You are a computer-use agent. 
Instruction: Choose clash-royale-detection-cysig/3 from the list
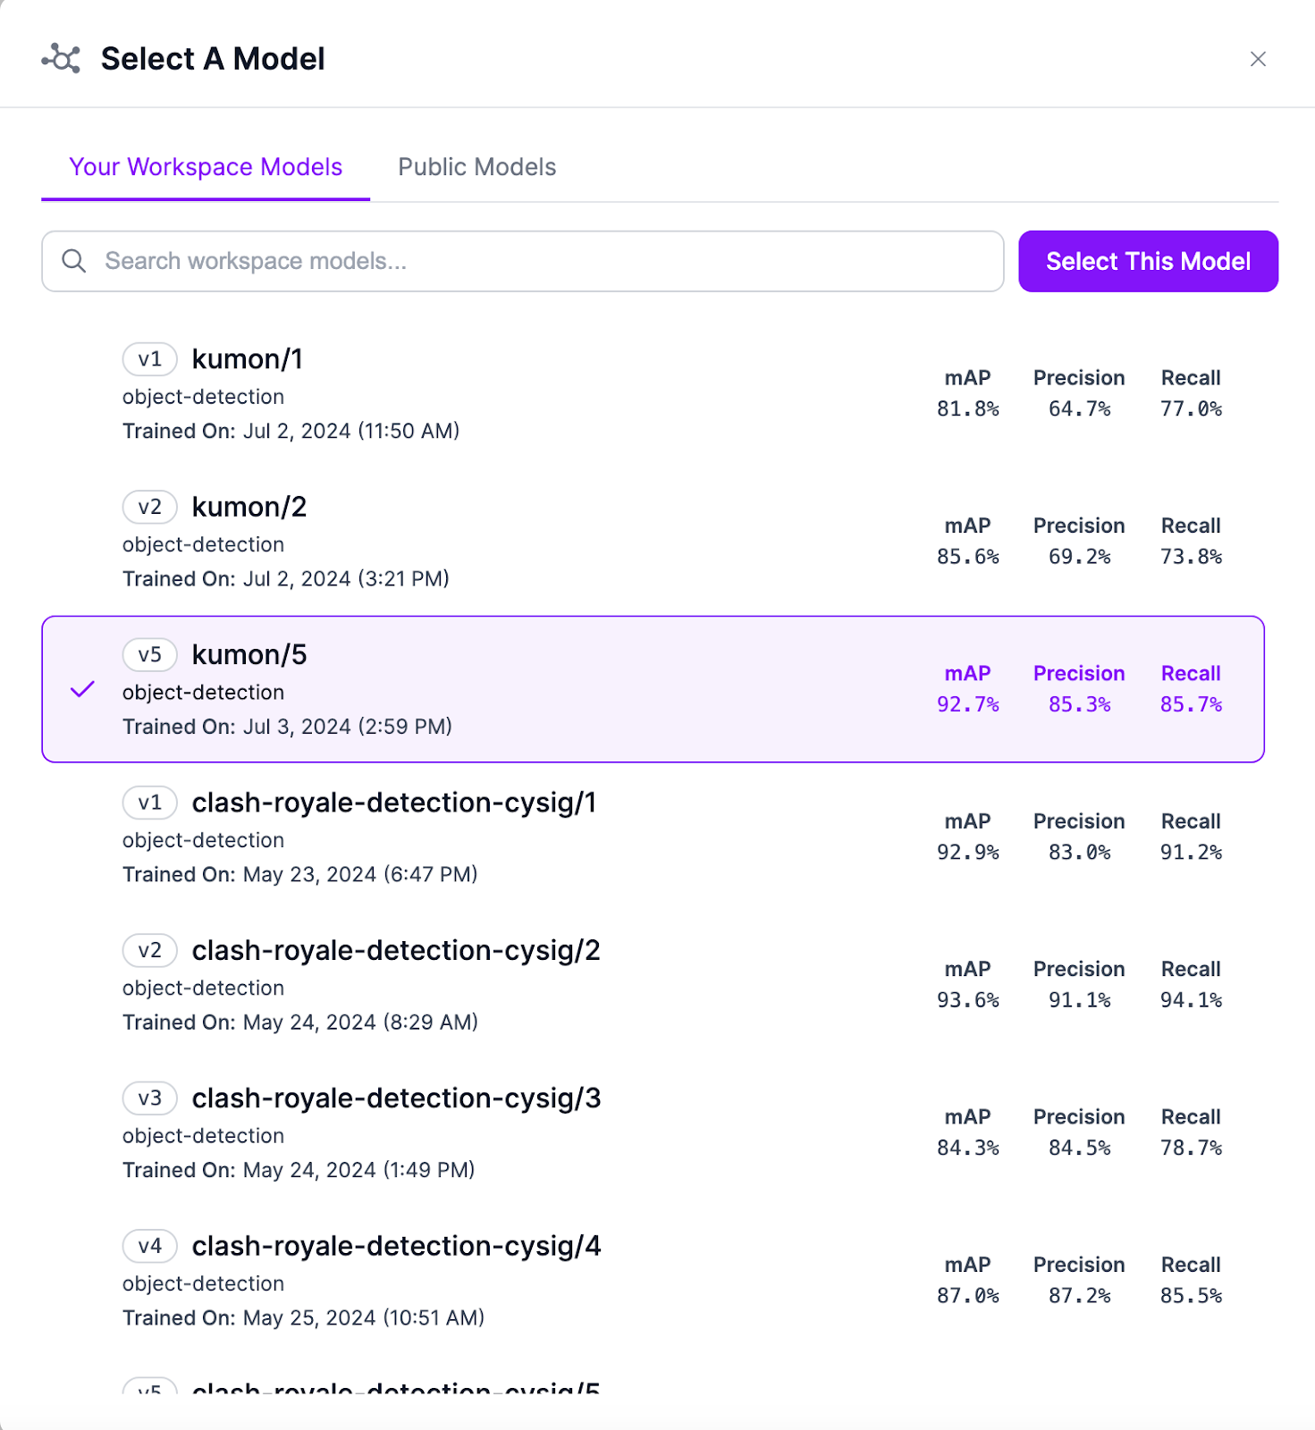(396, 1098)
